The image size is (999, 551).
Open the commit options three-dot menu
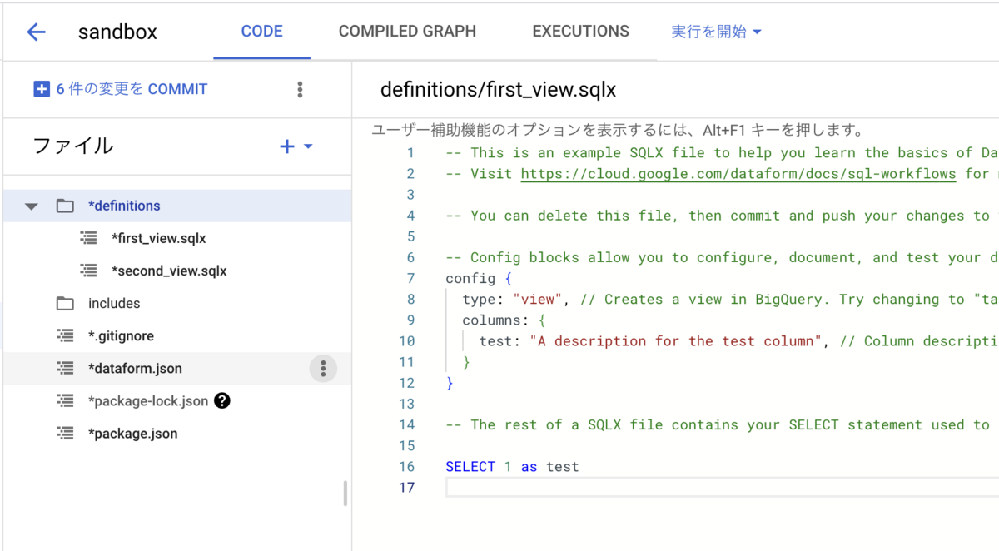(x=300, y=90)
